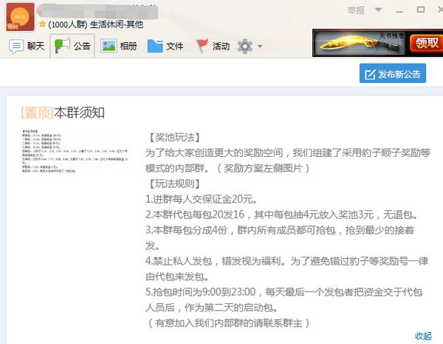Click the red 领取 banner button
Image resolution: width=443 pixels, height=344 pixels.
coord(427,44)
